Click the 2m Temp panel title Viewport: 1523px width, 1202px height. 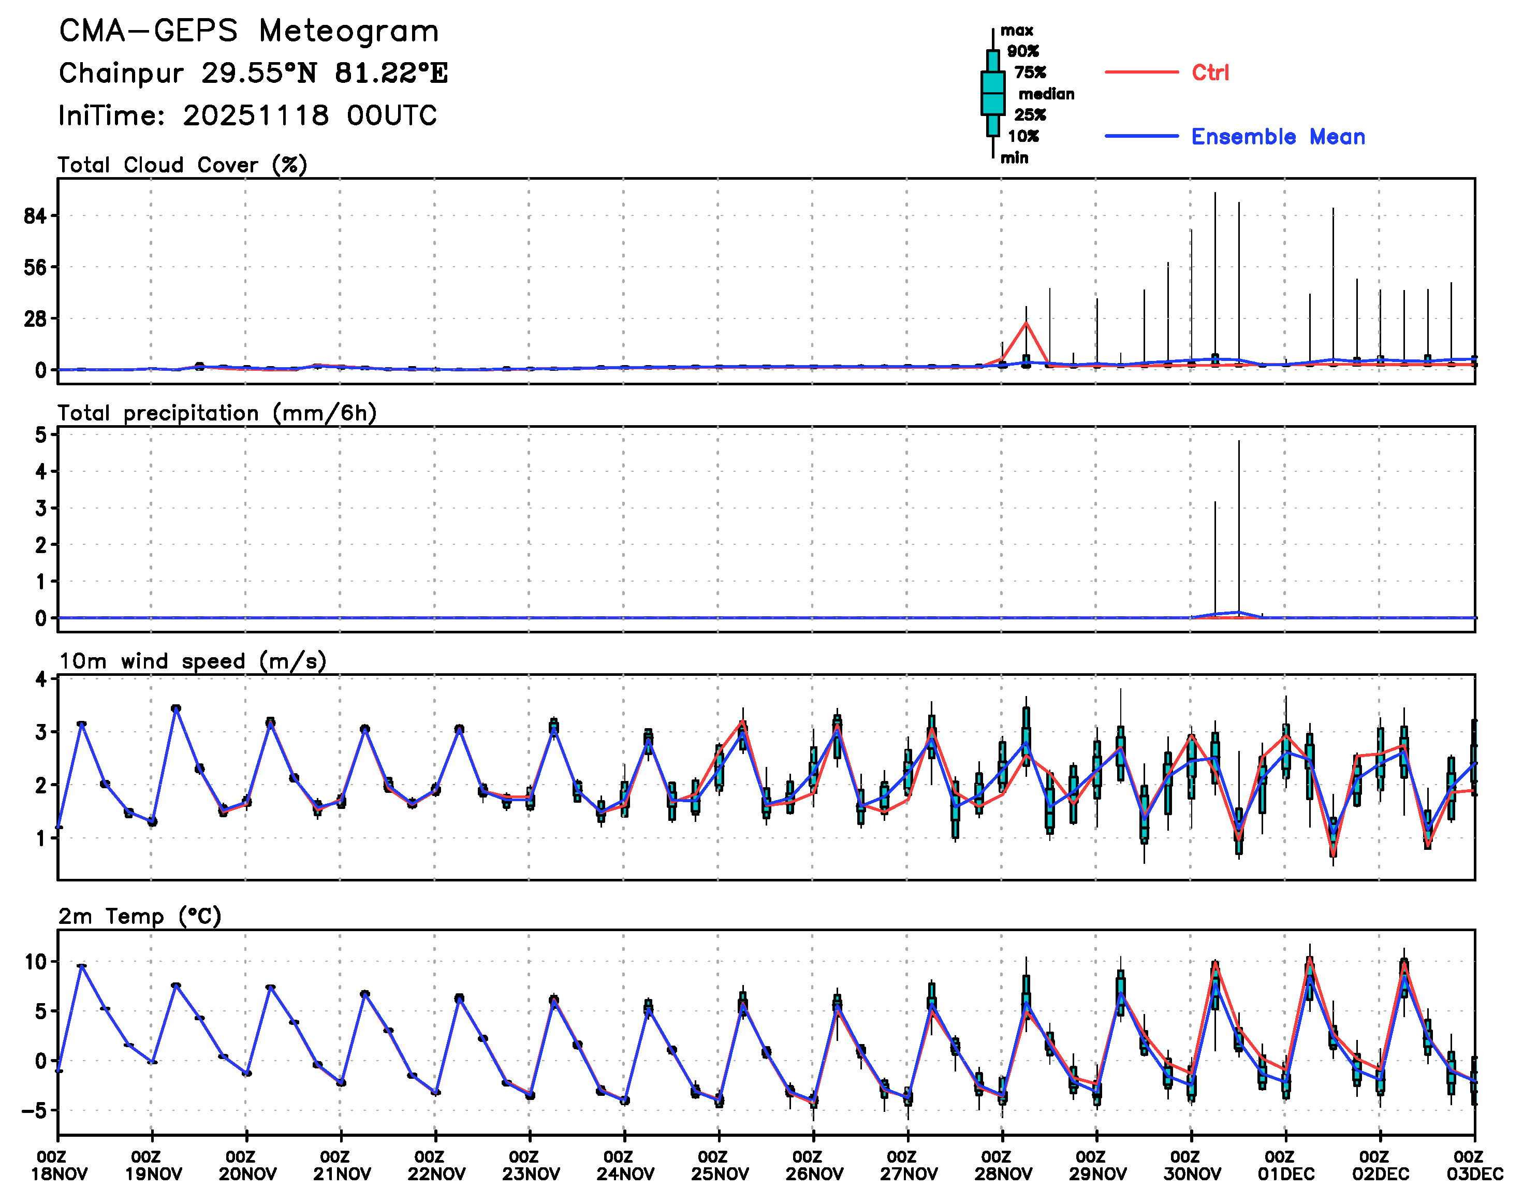tap(139, 916)
